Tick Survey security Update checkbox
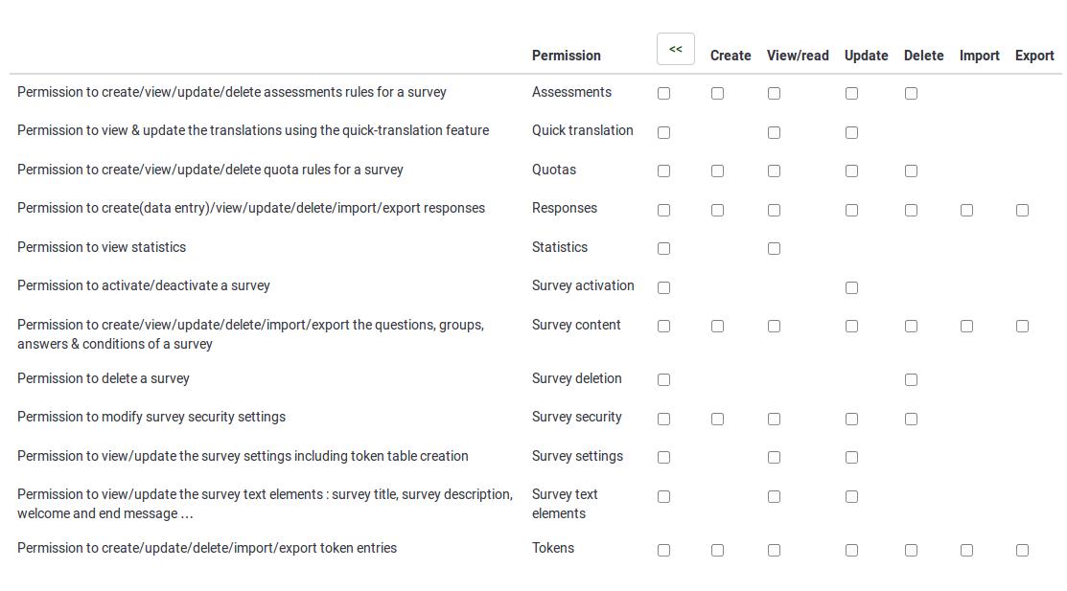The width and height of the screenshot is (1067, 591). click(x=851, y=420)
